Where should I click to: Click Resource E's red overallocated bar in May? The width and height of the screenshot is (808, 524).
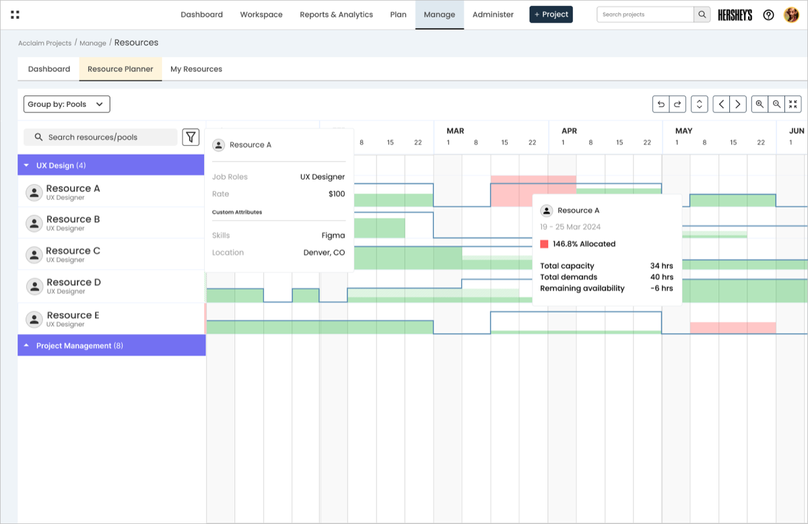[733, 328]
